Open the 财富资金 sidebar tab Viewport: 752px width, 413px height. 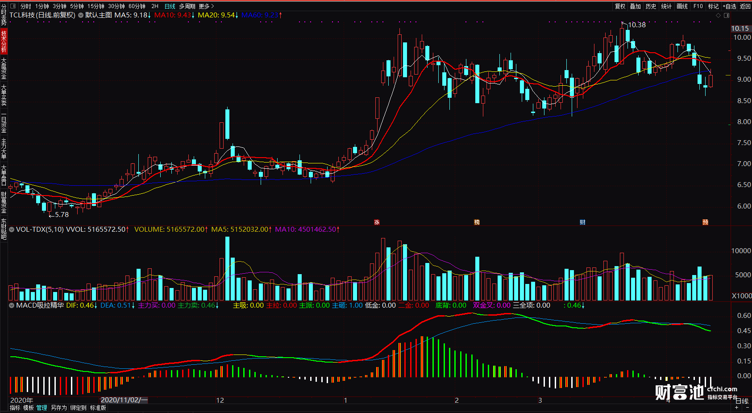click(x=4, y=202)
